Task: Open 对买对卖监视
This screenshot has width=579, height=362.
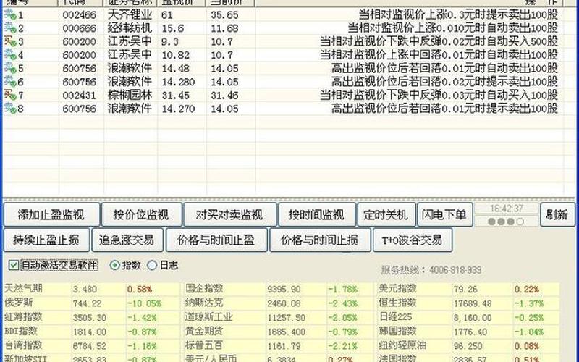Action: coord(229,214)
